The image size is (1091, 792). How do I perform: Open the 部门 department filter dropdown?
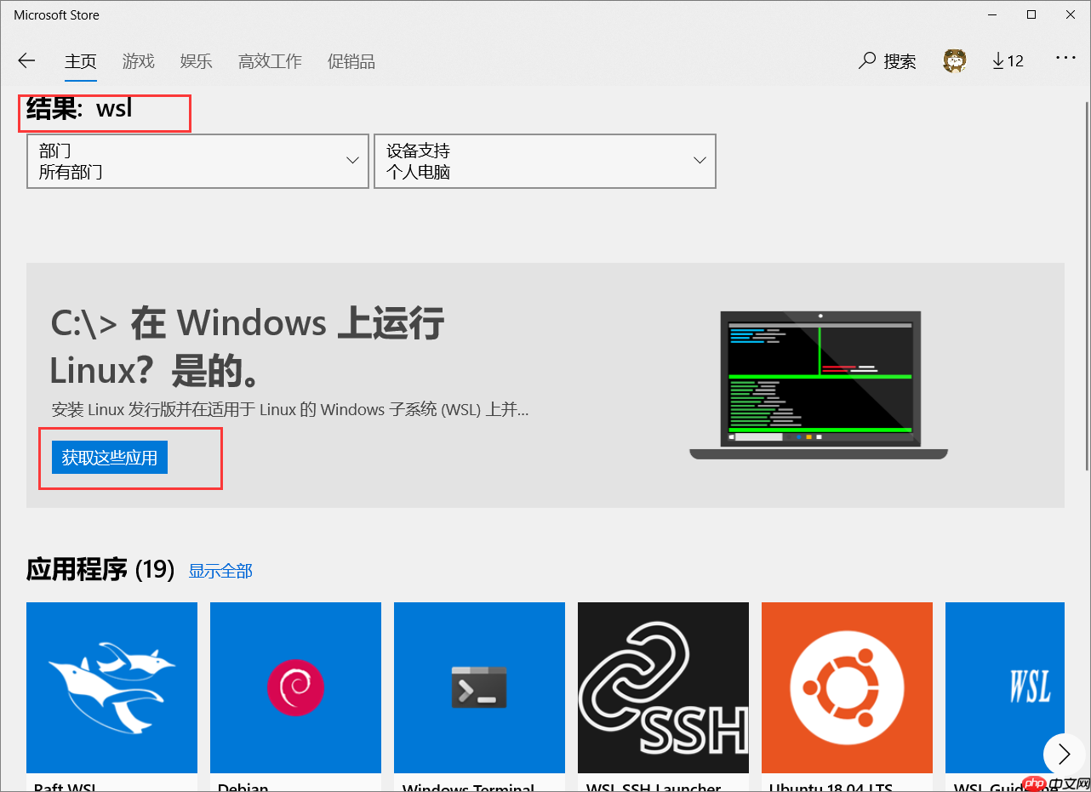point(197,161)
